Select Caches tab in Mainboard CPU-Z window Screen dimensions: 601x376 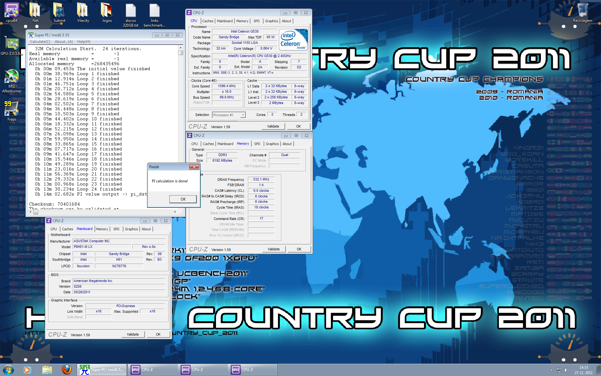[67, 229]
